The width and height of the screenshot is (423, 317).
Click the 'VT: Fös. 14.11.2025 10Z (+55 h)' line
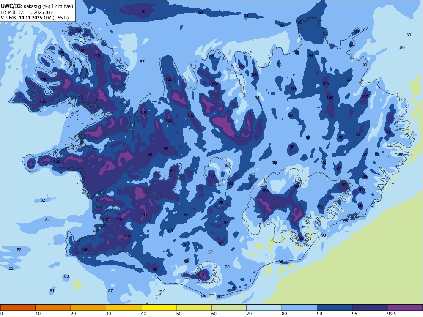pos(35,18)
